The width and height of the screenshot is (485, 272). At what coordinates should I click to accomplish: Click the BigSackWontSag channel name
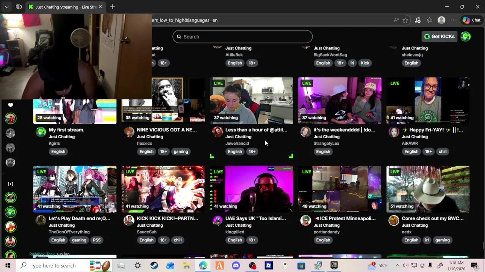coord(330,55)
